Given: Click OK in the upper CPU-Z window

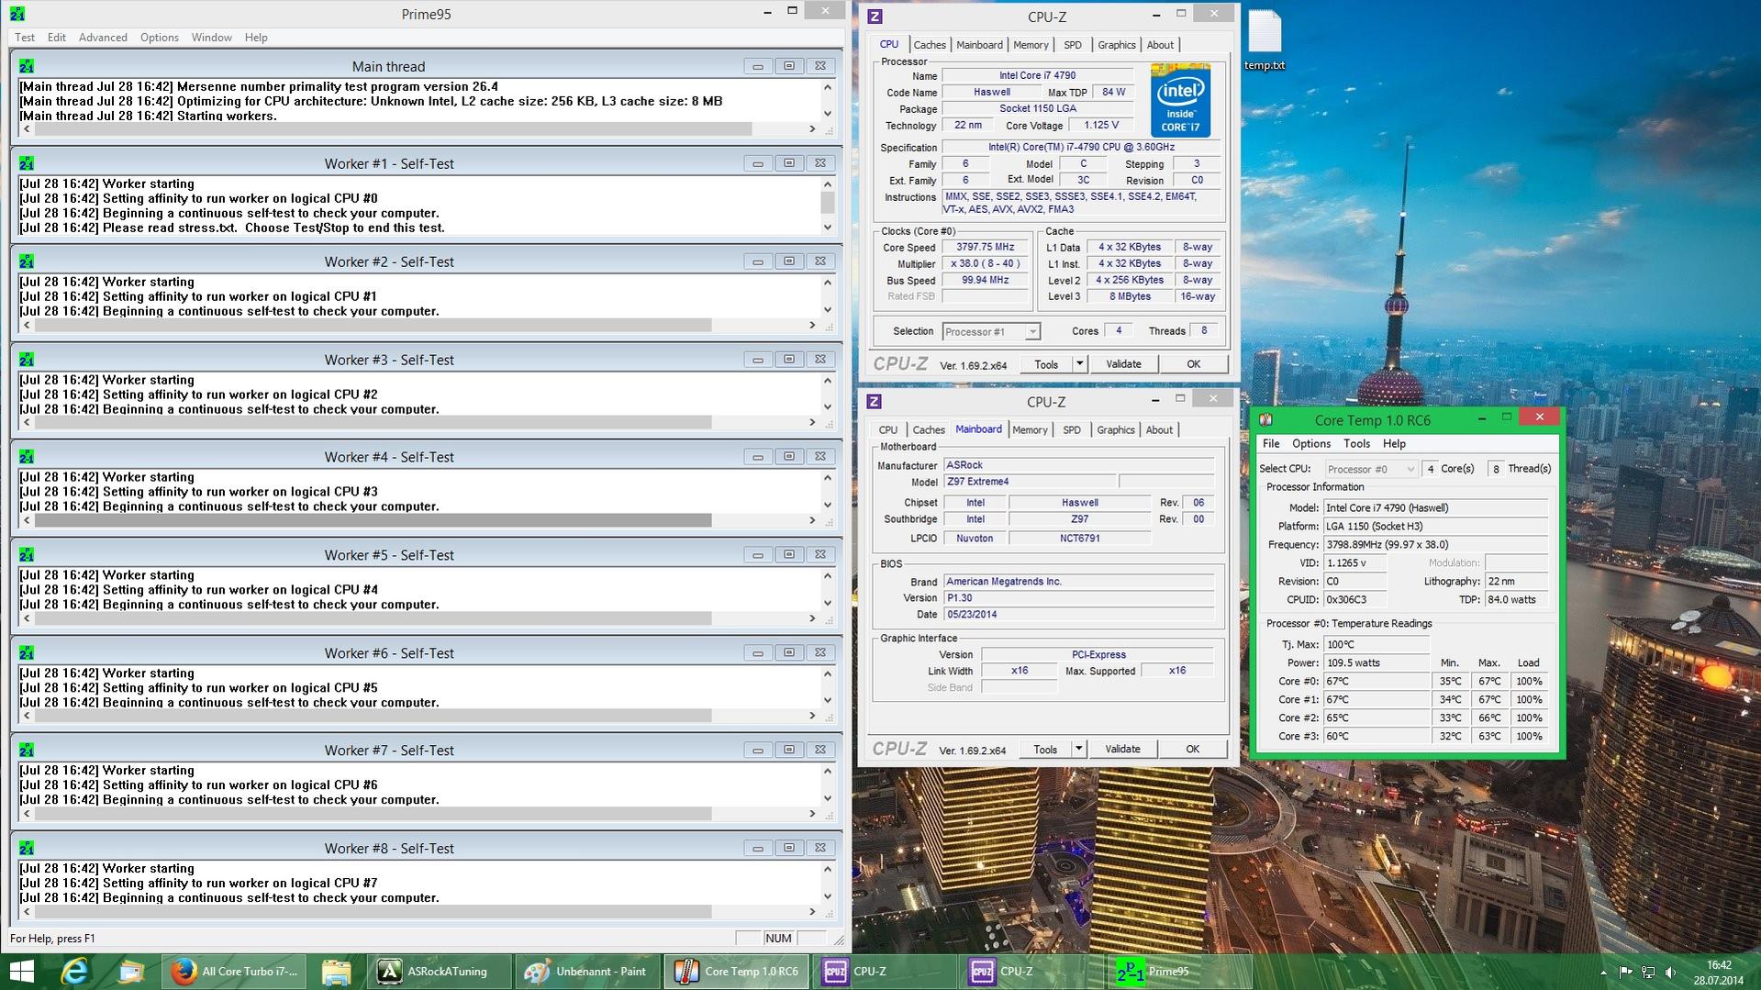Looking at the screenshot, I should coord(1193,364).
